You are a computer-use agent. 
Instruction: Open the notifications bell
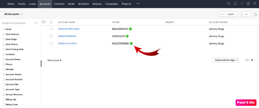(235, 4)
